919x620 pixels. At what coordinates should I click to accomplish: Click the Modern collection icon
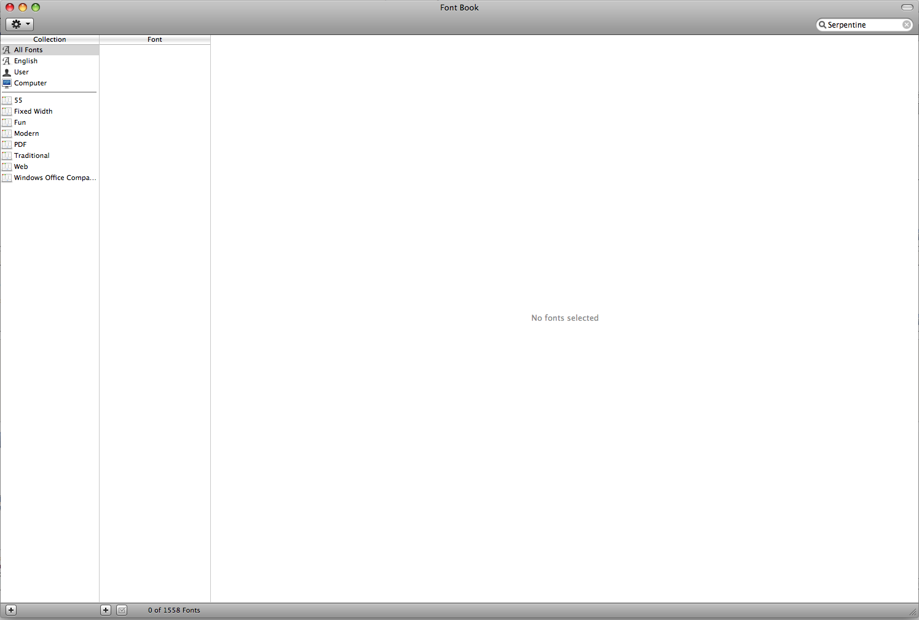pyautogui.click(x=7, y=133)
